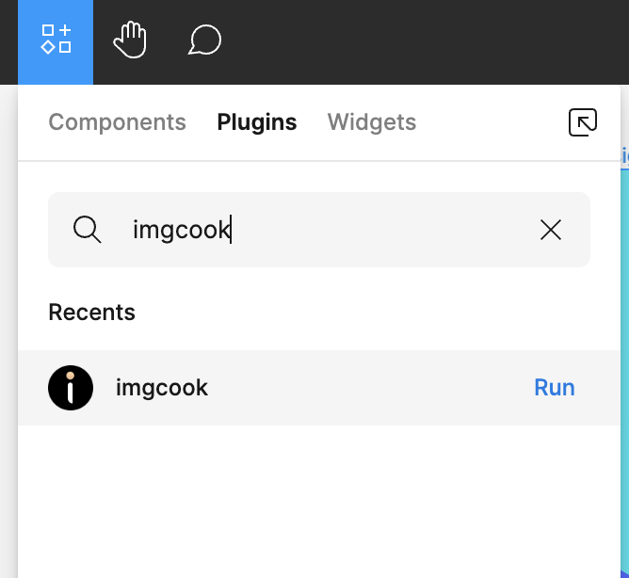Click the Recents heading
629x578 pixels.
pyautogui.click(x=92, y=313)
